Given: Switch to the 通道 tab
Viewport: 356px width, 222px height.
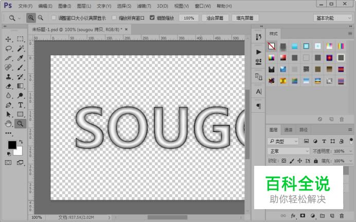Looking at the screenshot, I should [x=288, y=130].
